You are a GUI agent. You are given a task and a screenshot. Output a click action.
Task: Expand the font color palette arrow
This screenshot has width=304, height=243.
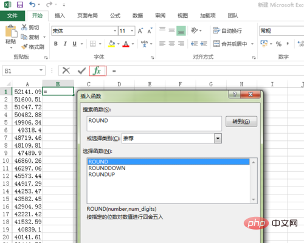coord(133,44)
